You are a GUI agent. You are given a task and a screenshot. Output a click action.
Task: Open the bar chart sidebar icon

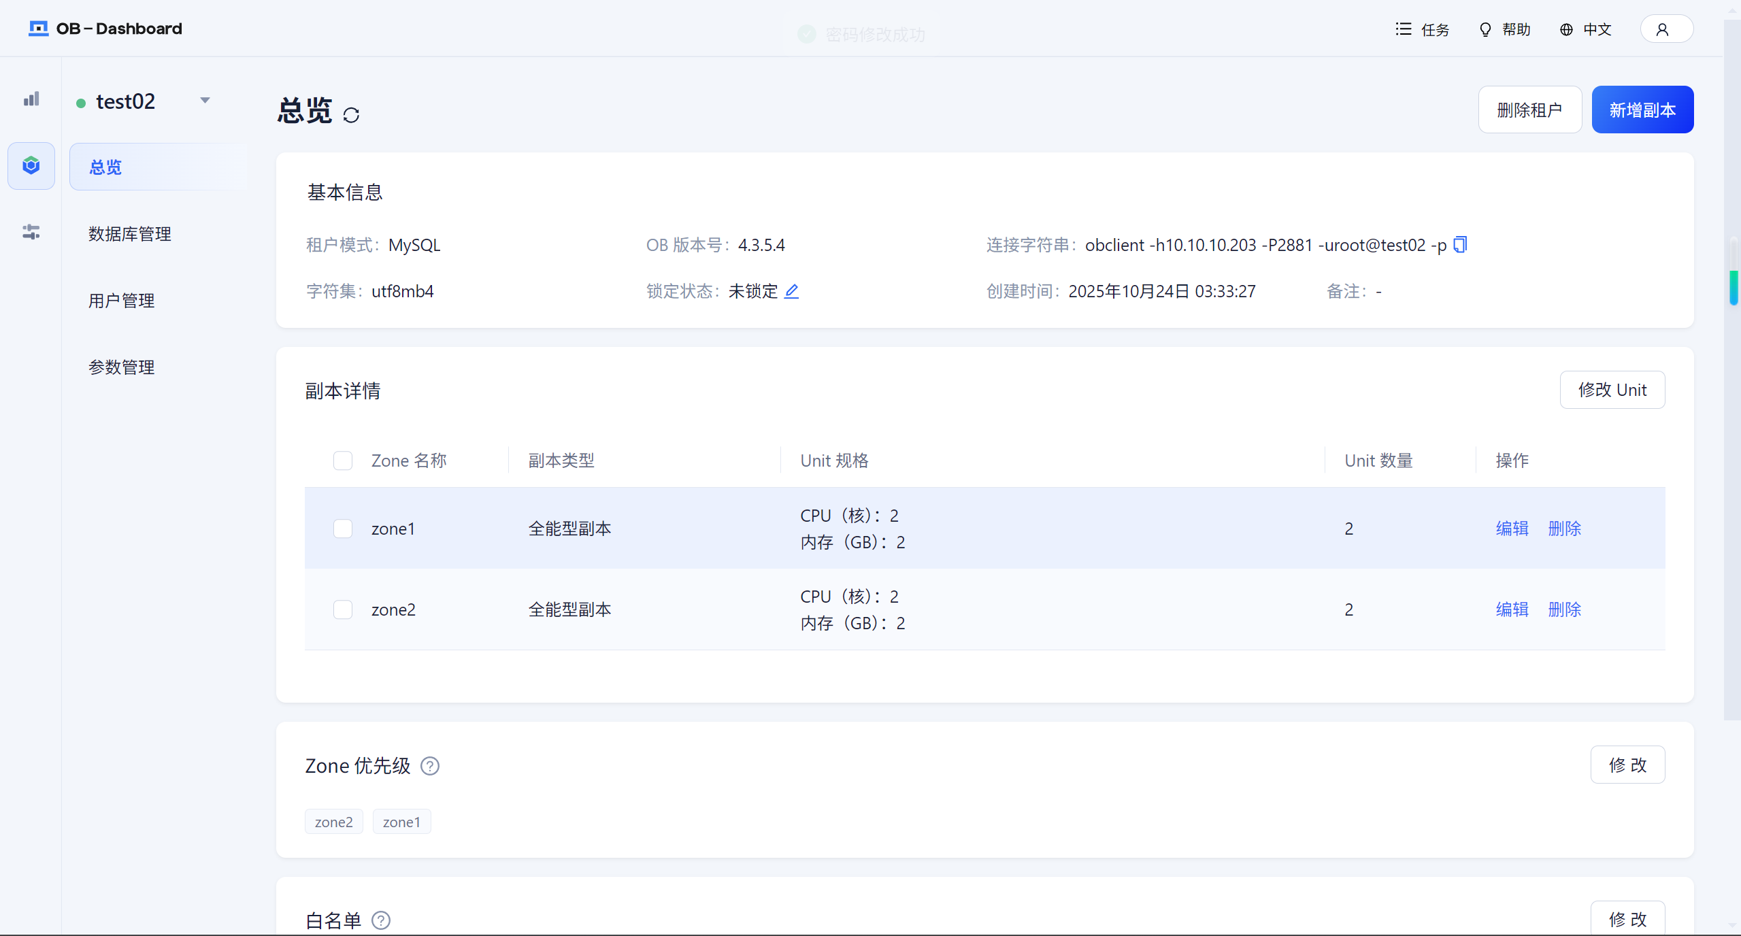click(31, 99)
